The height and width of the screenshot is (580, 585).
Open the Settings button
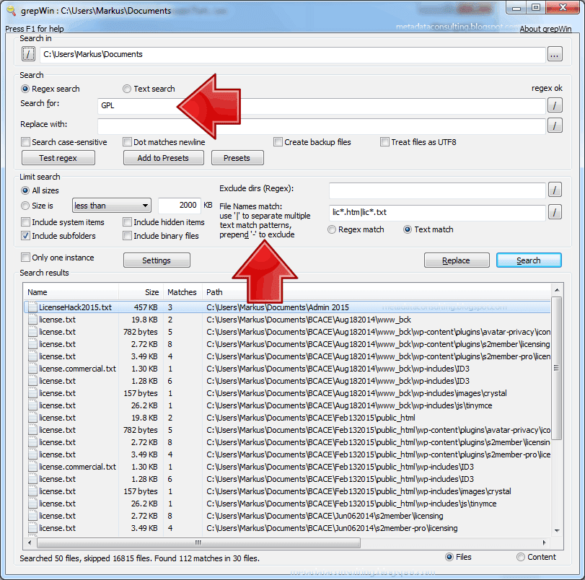tap(157, 260)
